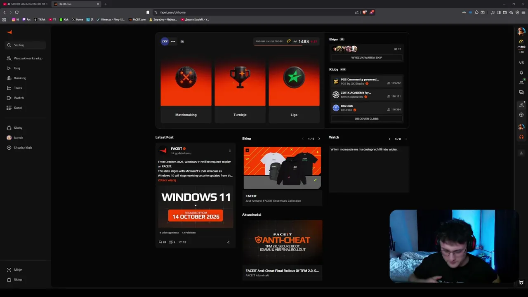The image size is (528, 297).
Task: Go to the Track section
Action: [x=15, y=88]
